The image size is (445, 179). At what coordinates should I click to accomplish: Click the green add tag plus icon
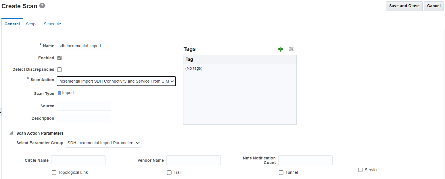281,49
